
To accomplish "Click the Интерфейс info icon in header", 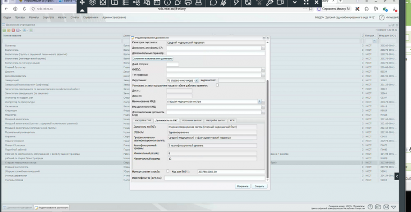I will [382, 18].
